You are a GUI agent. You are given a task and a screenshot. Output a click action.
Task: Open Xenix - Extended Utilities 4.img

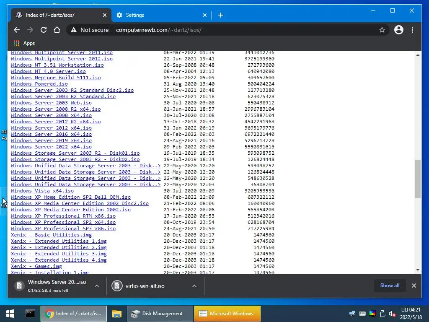click(x=59, y=260)
